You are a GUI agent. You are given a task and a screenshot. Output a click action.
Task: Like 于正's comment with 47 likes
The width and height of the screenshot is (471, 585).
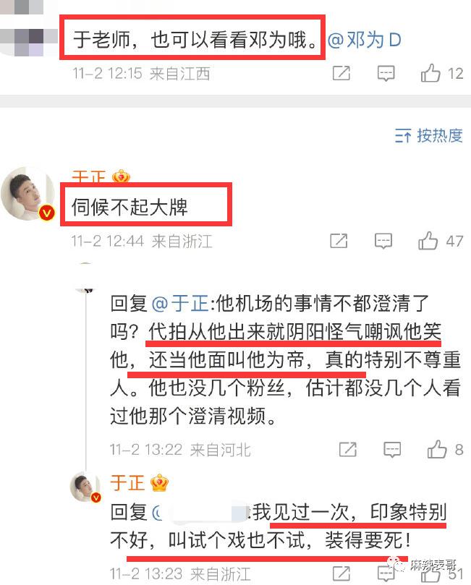[x=441, y=241]
